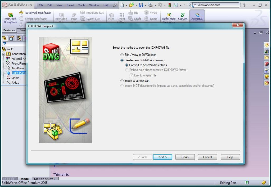271x187 pixels.
Task: Click the Rib feature tool
Action: tap(133, 13)
